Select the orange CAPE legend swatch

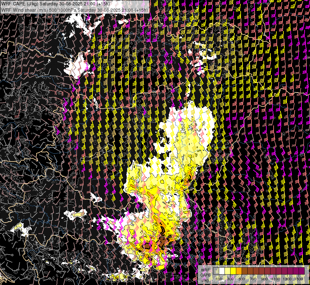coord(239,271)
